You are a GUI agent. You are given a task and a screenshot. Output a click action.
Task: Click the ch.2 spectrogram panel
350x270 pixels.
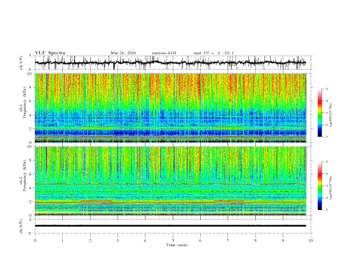170,181
